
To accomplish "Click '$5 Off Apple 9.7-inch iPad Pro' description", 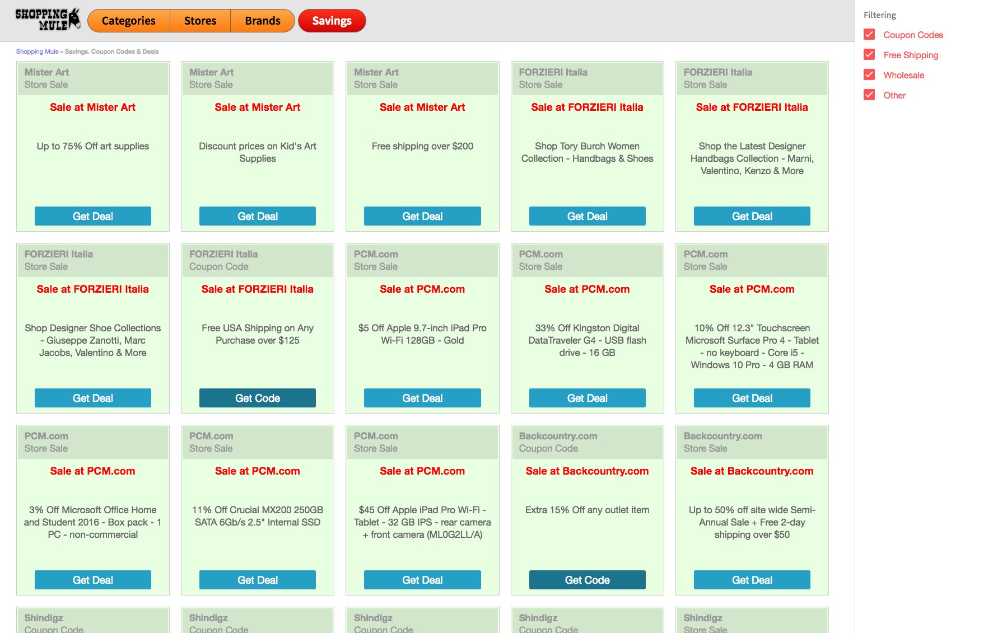I will point(422,334).
